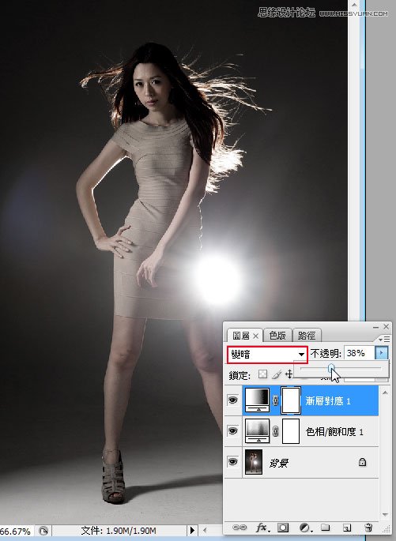396x541 pixels.
Task: Close the 圖層 tab
Action: click(256, 336)
